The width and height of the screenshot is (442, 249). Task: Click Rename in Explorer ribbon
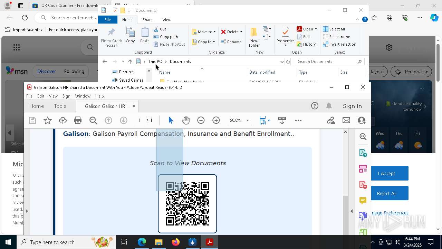pyautogui.click(x=231, y=42)
